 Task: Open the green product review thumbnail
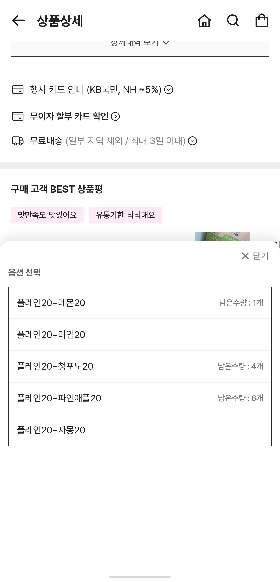pyautogui.click(x=222, y=237)
